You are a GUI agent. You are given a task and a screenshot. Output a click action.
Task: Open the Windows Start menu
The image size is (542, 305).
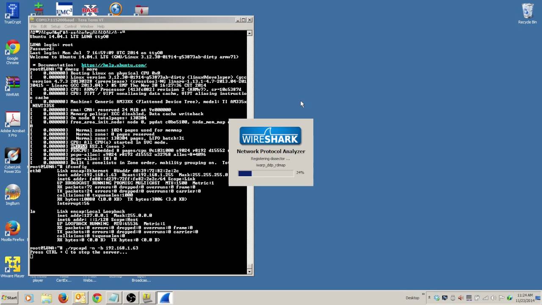tap(9, 298)
